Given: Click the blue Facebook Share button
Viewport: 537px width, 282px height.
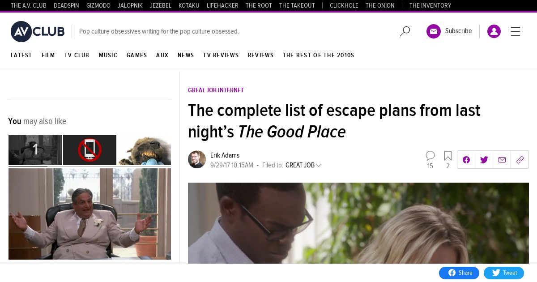Looking at the screenshot, I should pos(459,273).
